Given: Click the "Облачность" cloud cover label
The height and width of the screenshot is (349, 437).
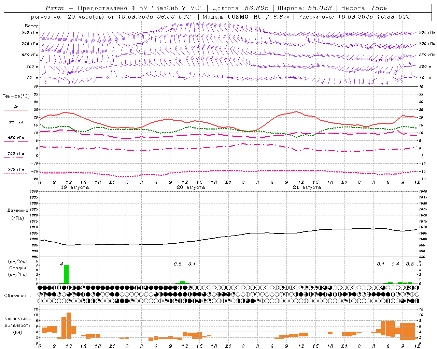Looking at the screenshot, I should 17,296.
